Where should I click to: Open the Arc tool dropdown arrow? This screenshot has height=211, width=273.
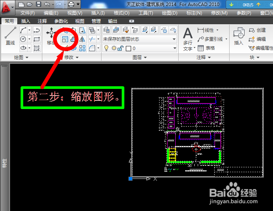[30, 30]
